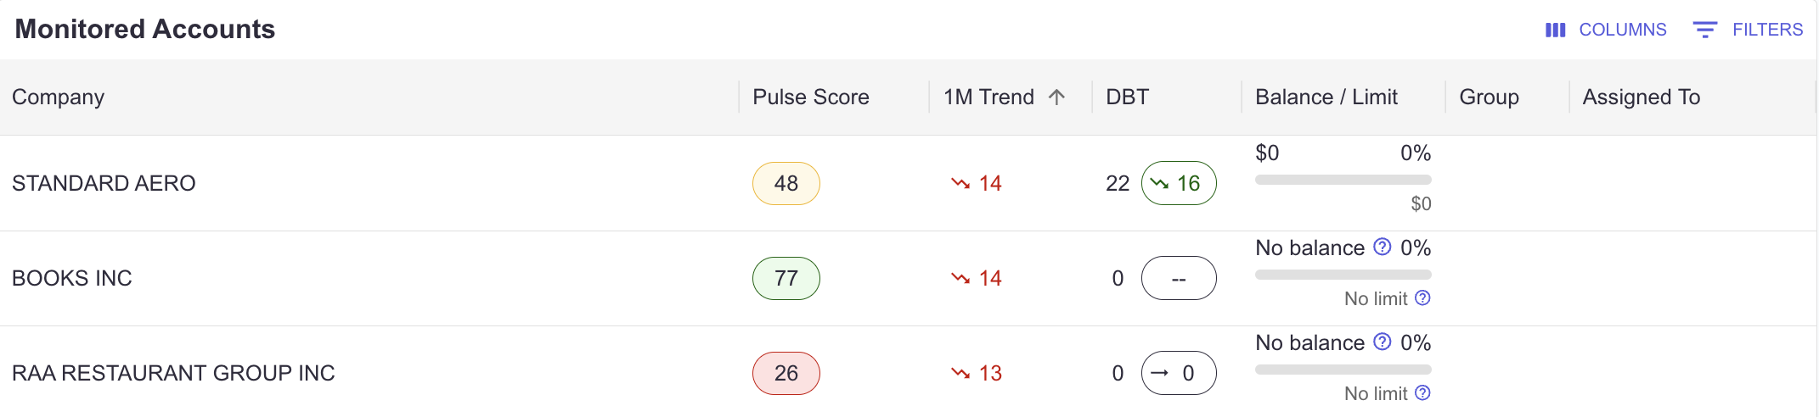The image size is (1819, 417).
Task: Click STANDARD AERO balance progress bar
Action: (1343, 180)
